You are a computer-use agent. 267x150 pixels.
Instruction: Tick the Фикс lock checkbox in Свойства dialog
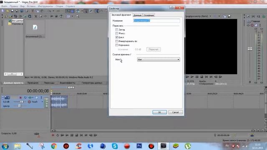pos(117,33)
